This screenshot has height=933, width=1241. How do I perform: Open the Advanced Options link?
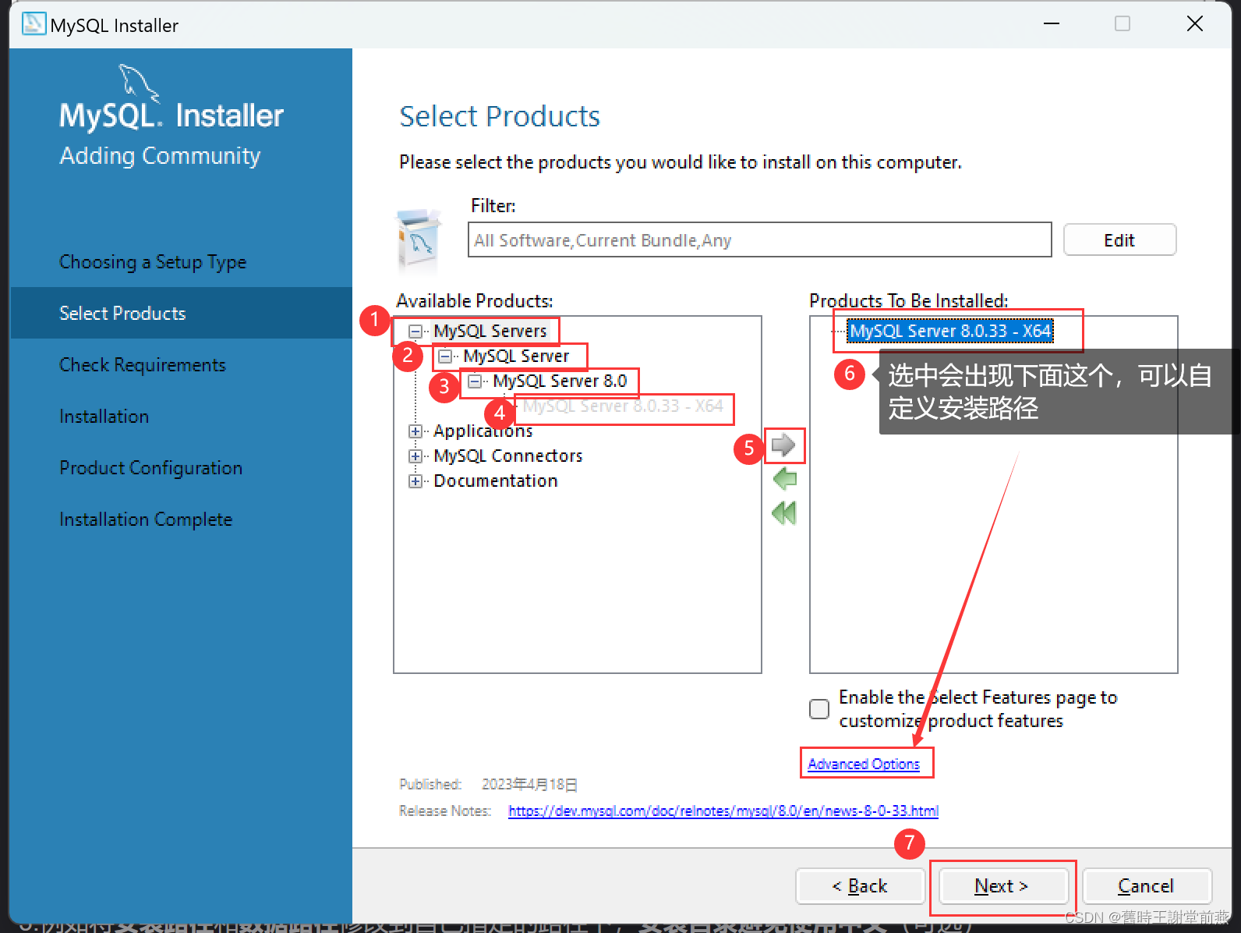864,764
